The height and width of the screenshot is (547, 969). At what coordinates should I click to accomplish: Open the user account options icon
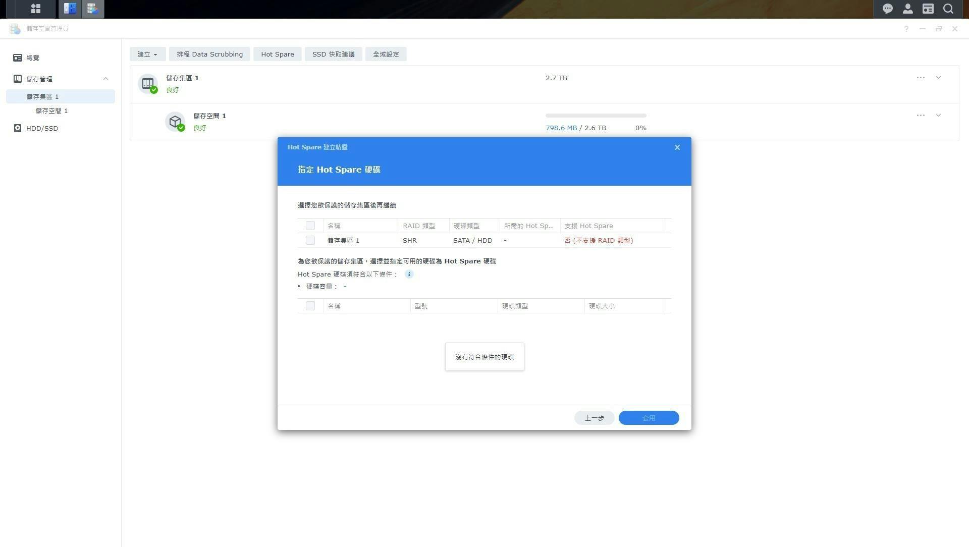pyautogui.click(x=907, y=9)
